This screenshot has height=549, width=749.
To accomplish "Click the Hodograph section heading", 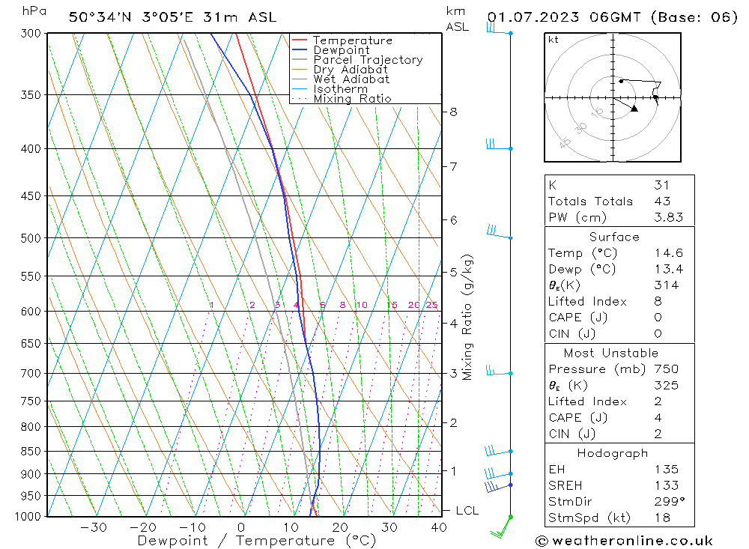I will [x=613, y=453].
